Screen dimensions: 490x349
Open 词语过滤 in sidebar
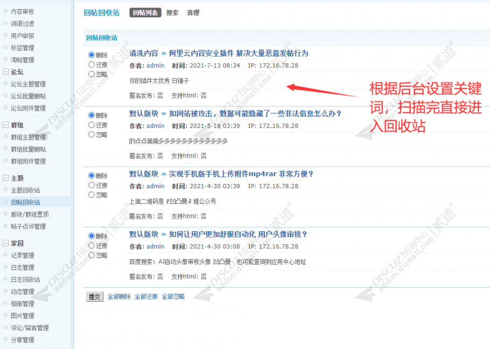[x=23, y=24]
